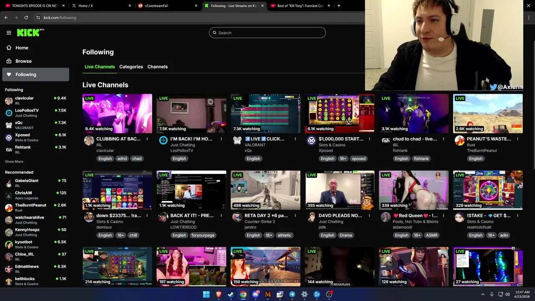Open Steam from the taskbar

point(231,294)
